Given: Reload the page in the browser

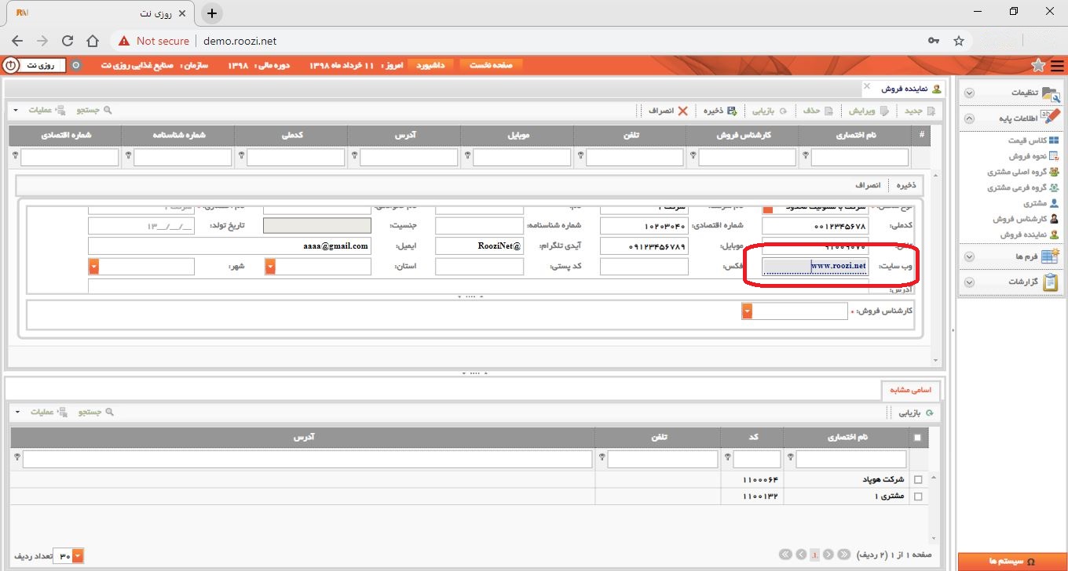Looking at the screenshot, I should 68,41.
